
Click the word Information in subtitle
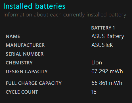click(18, 15)
